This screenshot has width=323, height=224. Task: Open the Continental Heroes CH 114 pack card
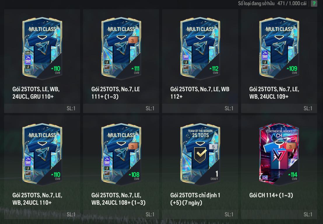[x=279, y=155]
